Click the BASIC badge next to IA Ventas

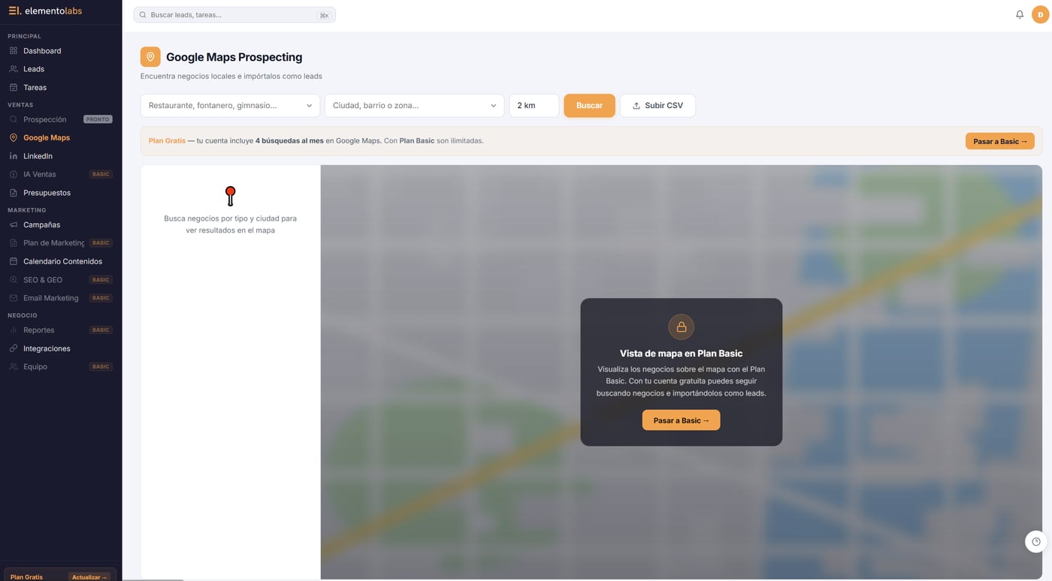pos(101,174)
